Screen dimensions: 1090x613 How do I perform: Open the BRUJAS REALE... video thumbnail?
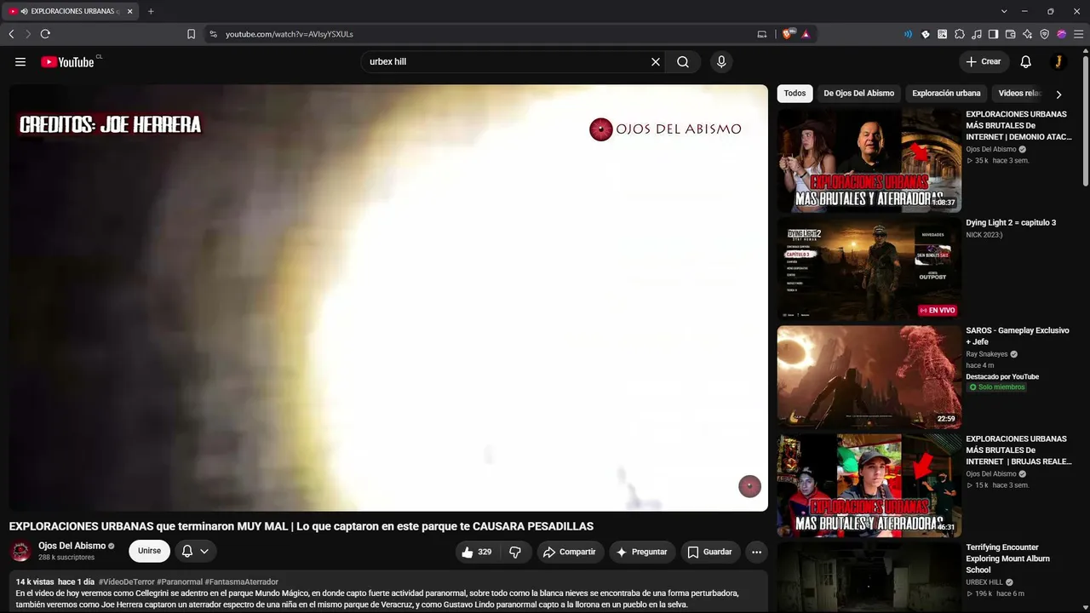coord(869,485)
